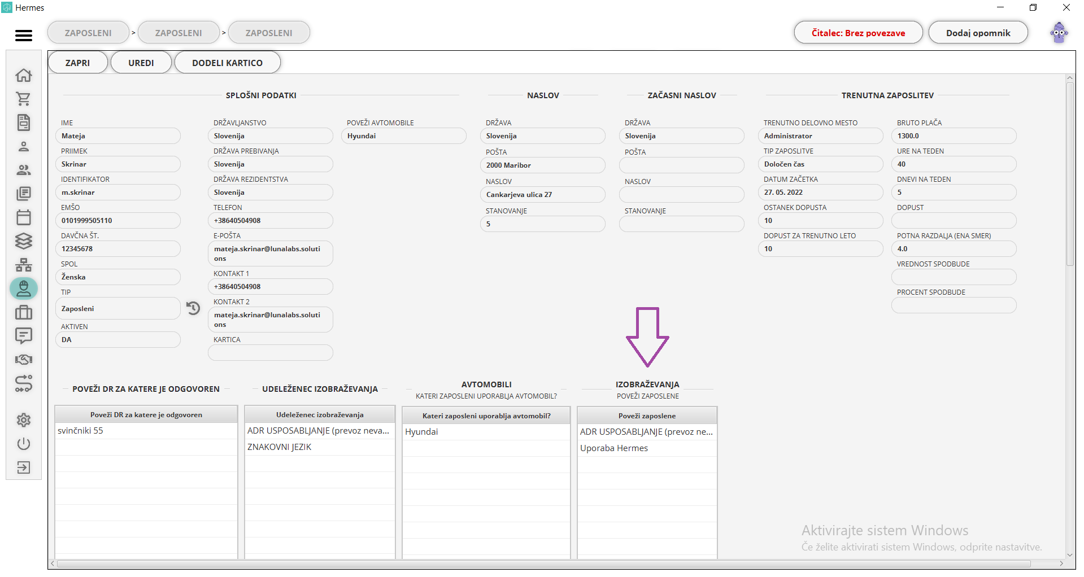Open the people group sidebar icon

[x=24, y=170]
